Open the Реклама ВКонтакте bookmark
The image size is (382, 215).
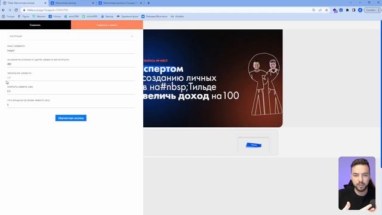pos(155,16)
